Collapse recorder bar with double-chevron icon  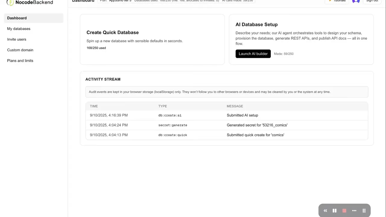pyautogui.click(x=325, y=211)
